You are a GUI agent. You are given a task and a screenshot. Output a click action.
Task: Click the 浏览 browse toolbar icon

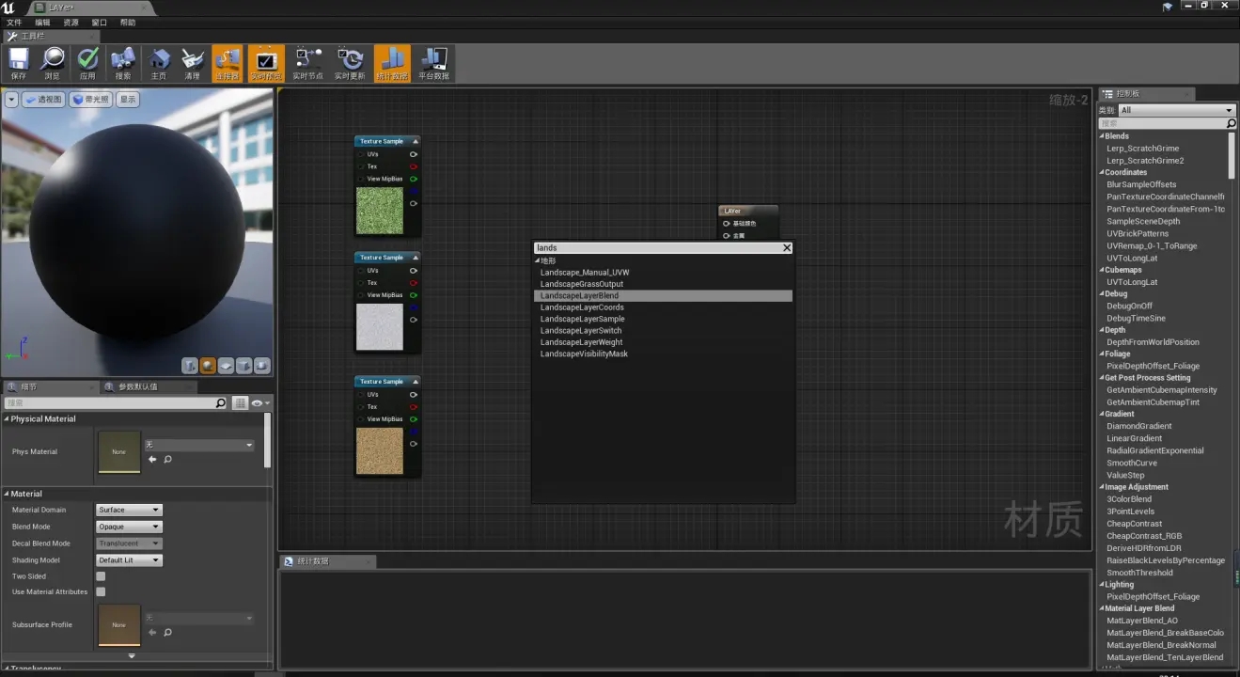tap(53, 63)
